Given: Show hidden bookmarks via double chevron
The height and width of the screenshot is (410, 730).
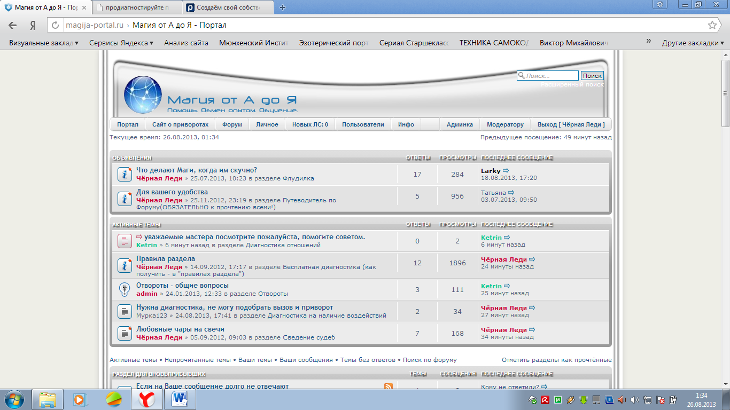Looking at the screenshot, I should tap(648, 42).
